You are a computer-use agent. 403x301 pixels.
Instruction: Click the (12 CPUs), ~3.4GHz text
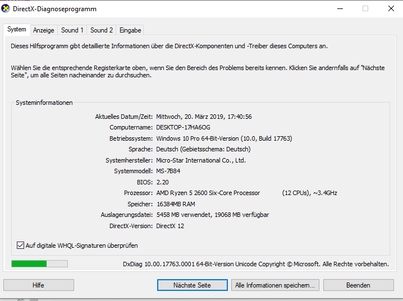point(309,193)
